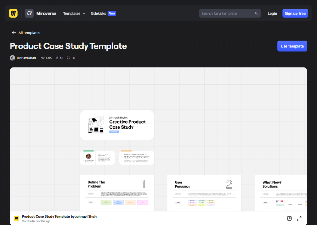Viewport: 317px width, 225px height.
Task: Enter fullscreen with the expand arrows icon
Action: point(299,218)
